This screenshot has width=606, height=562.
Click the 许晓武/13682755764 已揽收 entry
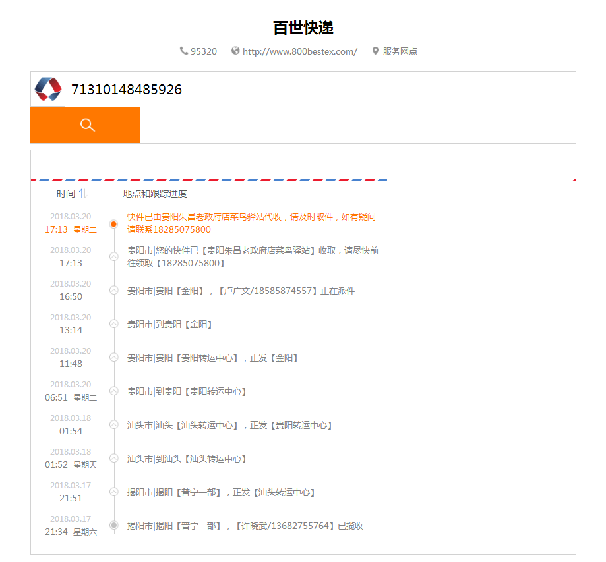click(245, 526)
